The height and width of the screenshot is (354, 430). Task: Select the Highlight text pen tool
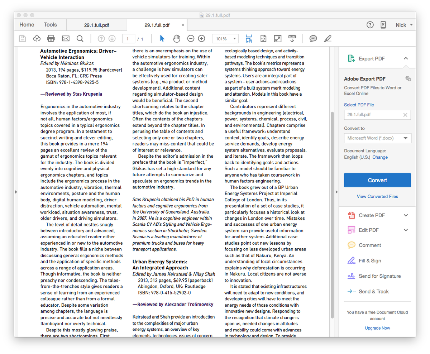point(328,38)
